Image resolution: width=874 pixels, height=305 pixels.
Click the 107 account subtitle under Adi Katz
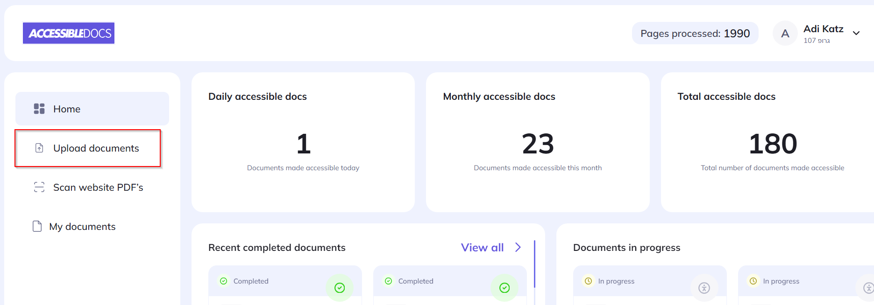[817, 41]
